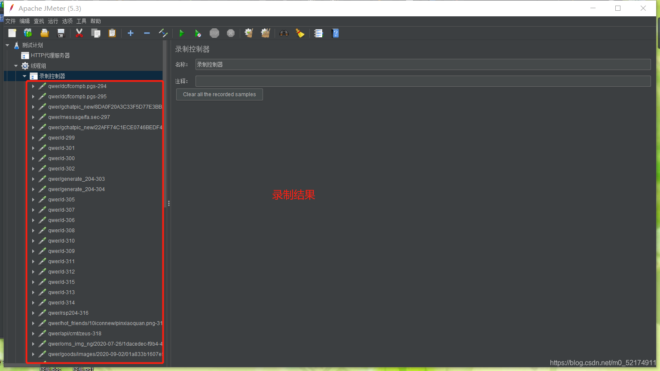The image size is (660, 371).
Task: Select qwer/d-301 sampler
Action: pos(61,148)
